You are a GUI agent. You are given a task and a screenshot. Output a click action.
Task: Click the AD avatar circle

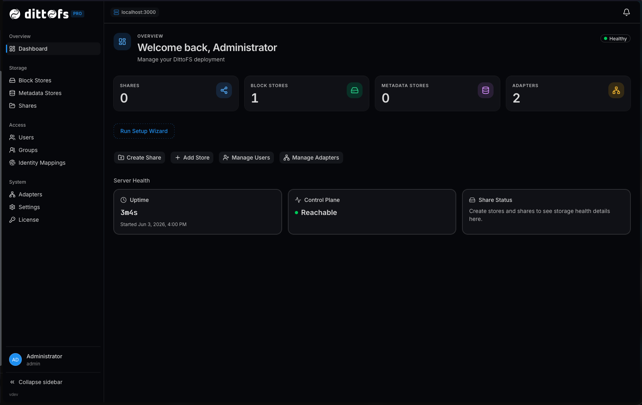click(x=15, y=359)
